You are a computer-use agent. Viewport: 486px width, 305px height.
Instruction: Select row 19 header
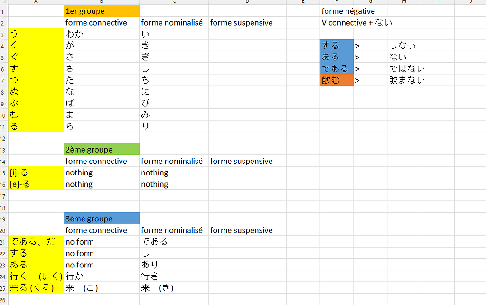[4, 219]
